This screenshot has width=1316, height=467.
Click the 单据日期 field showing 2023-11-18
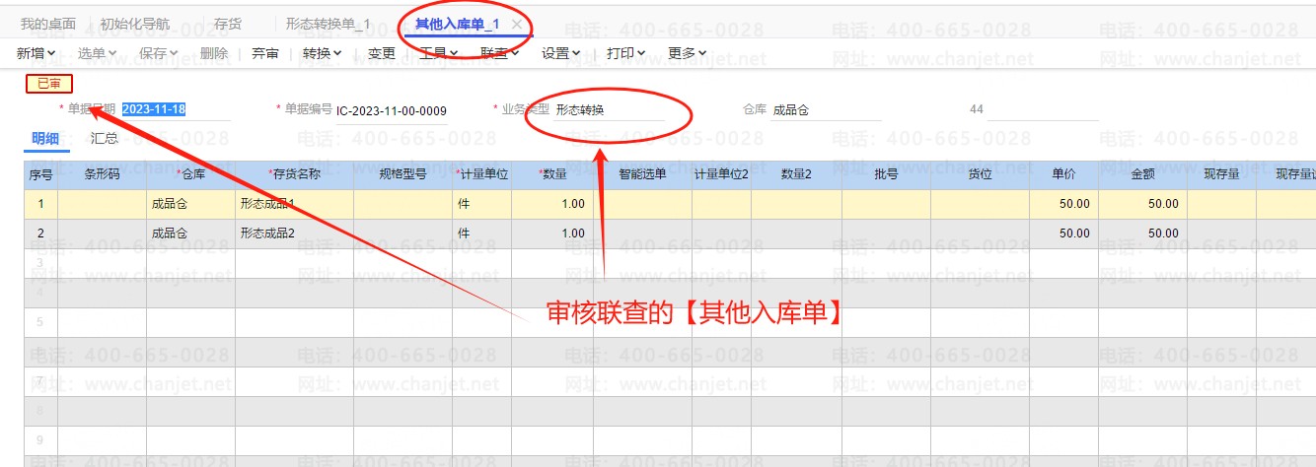point(176,109)
